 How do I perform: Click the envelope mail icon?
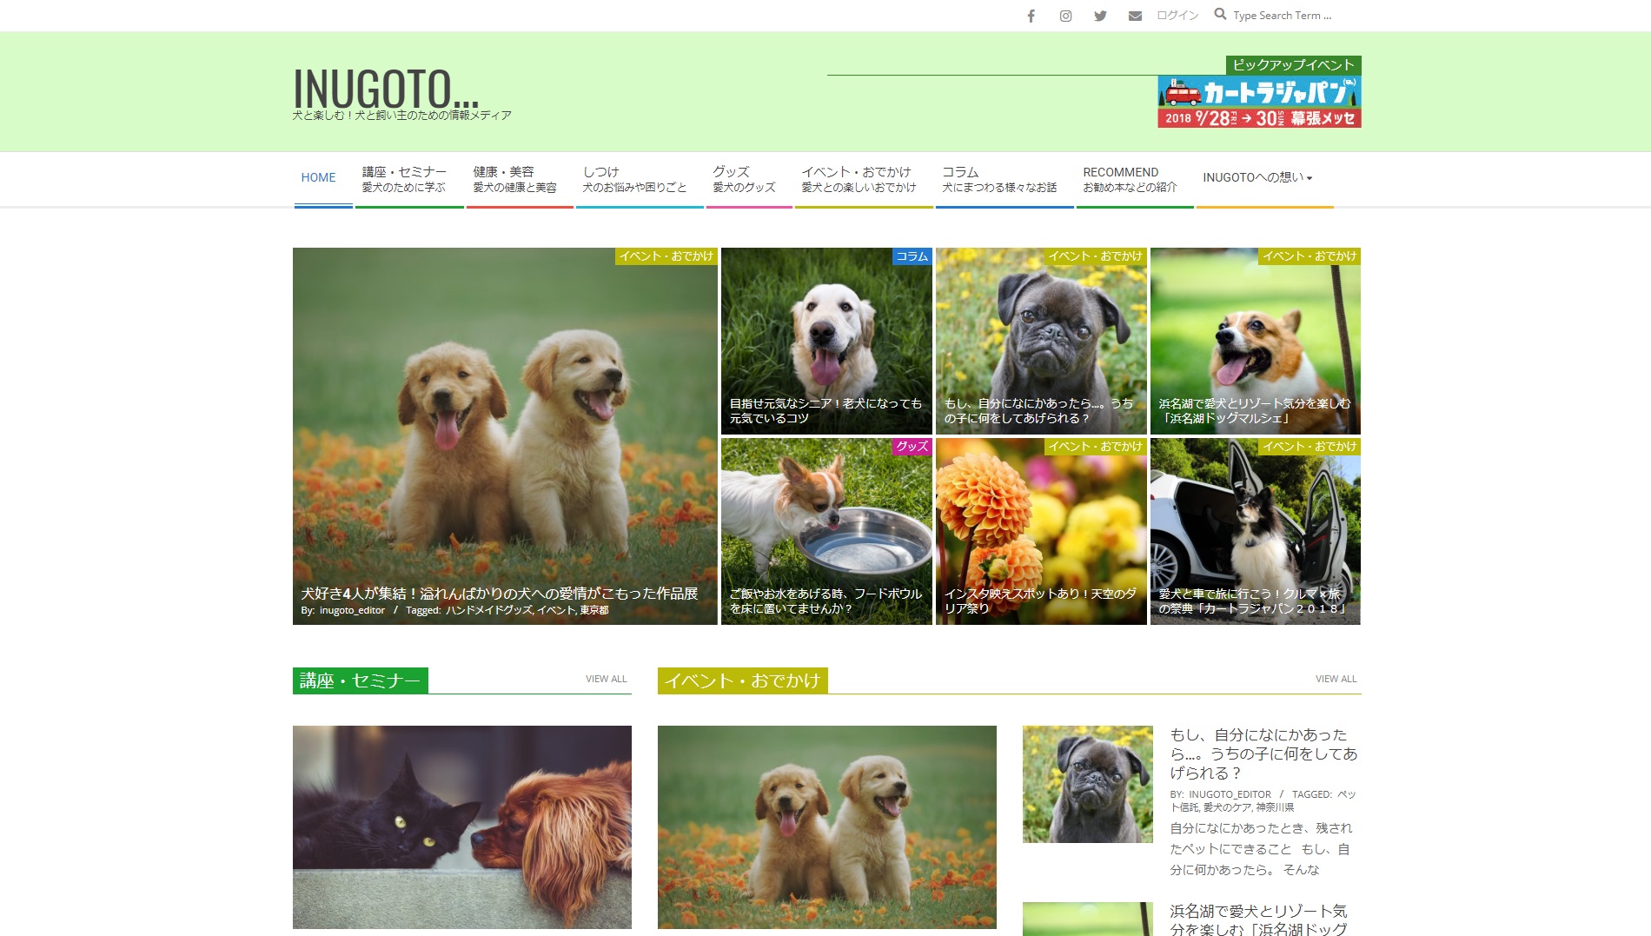pos(1135,16)
